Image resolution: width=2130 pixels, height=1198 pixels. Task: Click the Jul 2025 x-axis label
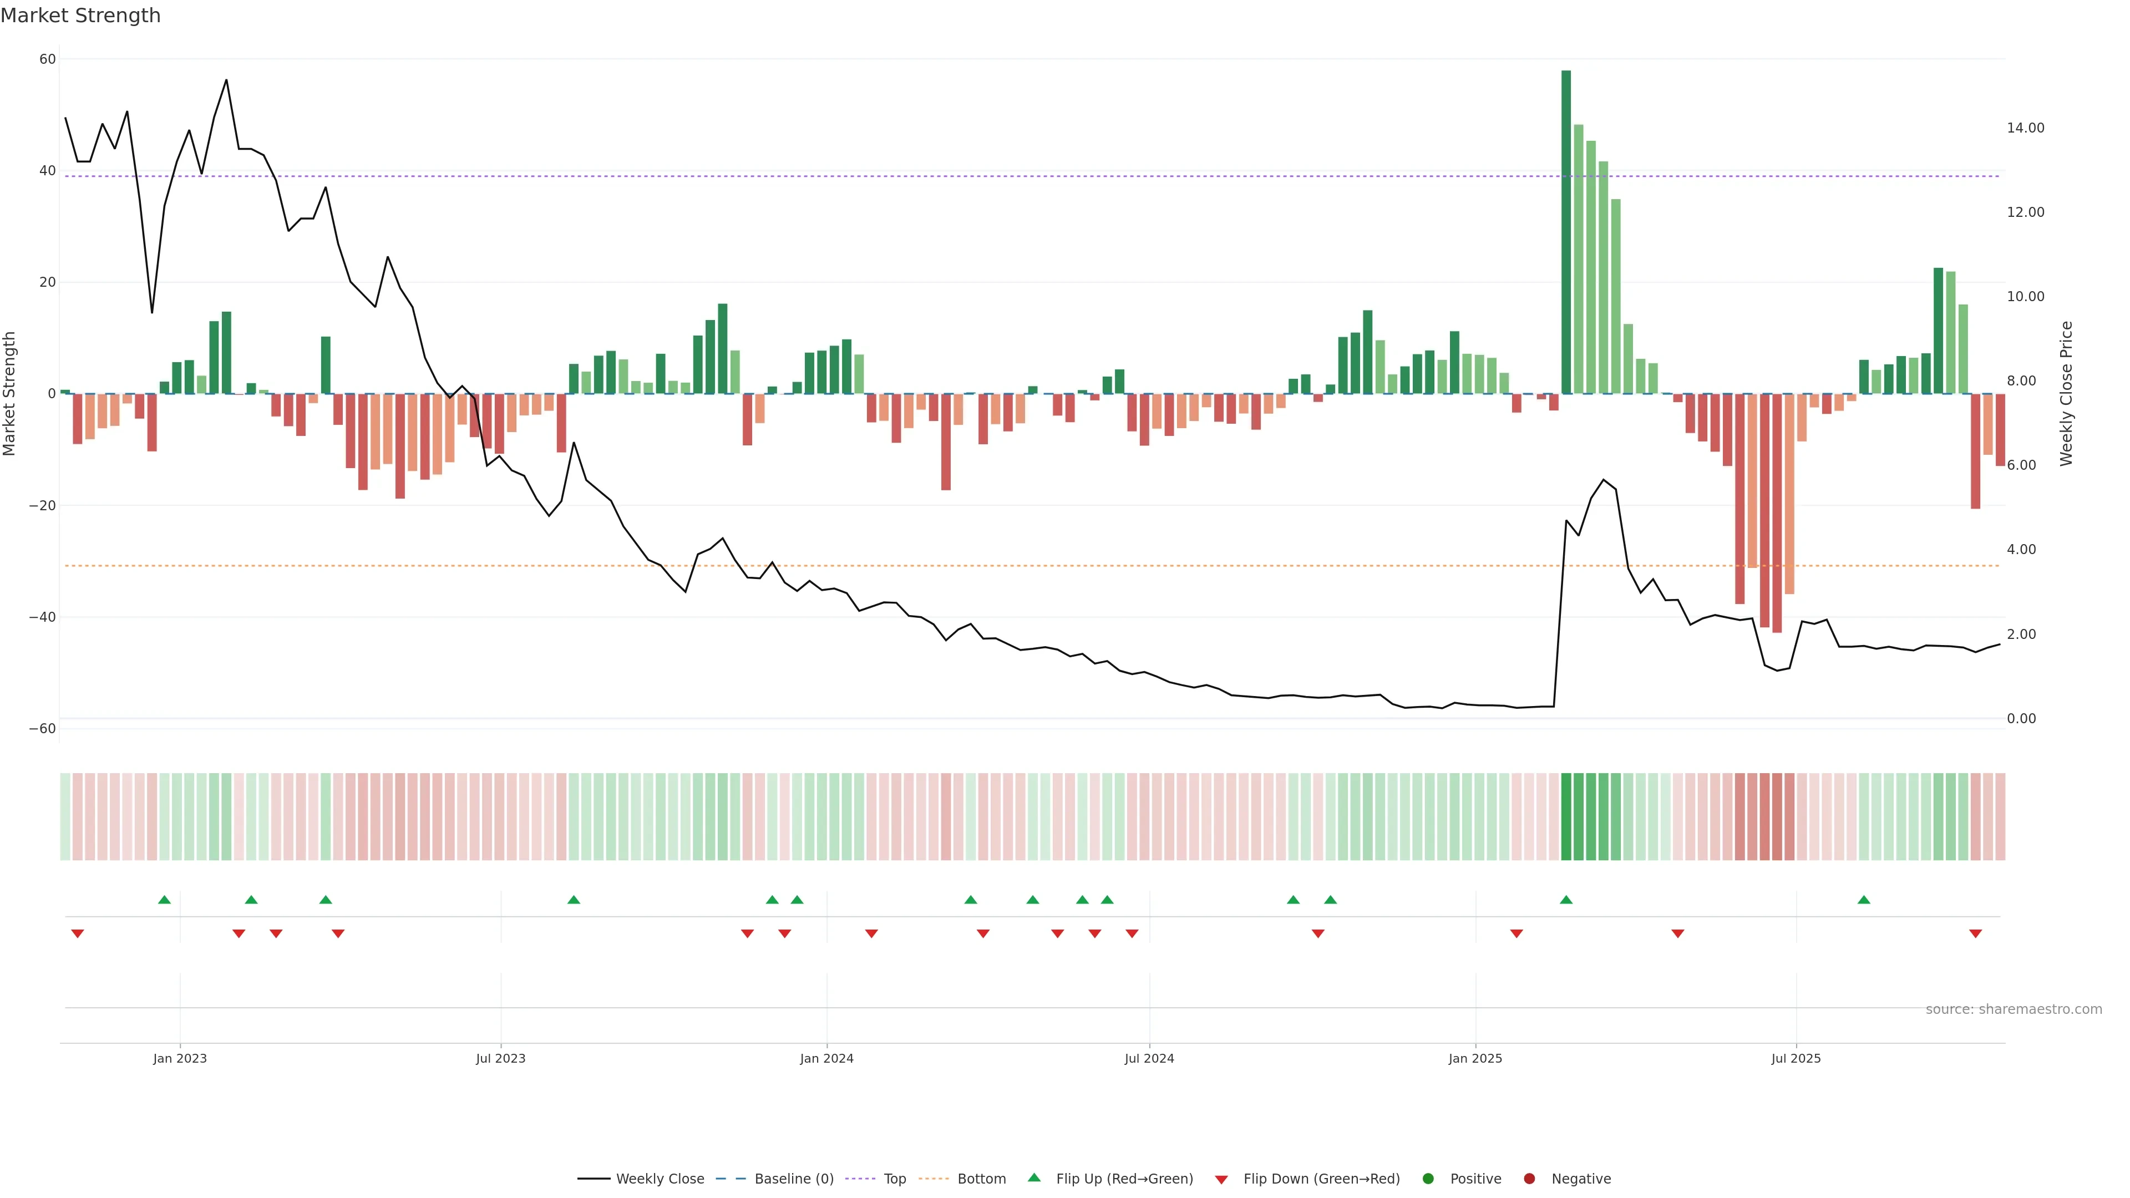point(1795,1058)
